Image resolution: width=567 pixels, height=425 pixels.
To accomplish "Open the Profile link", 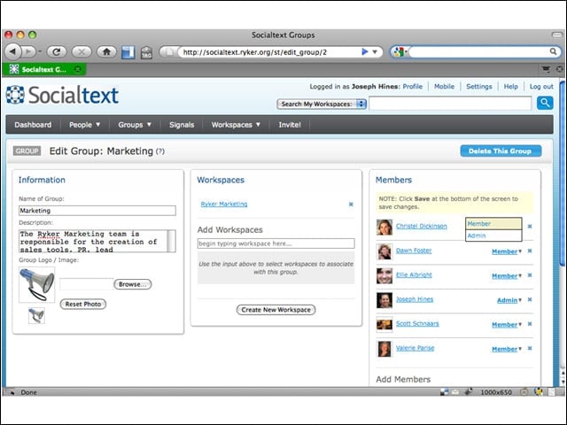I will [413, 87].
